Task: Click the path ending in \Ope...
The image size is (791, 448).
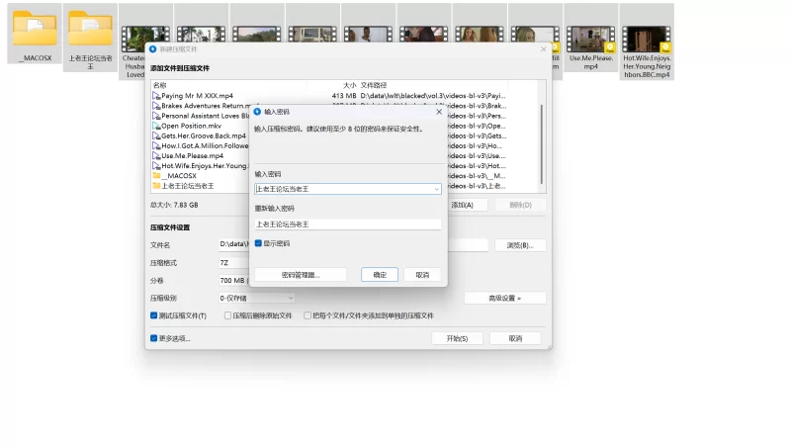Action: (x=477, y=127)
